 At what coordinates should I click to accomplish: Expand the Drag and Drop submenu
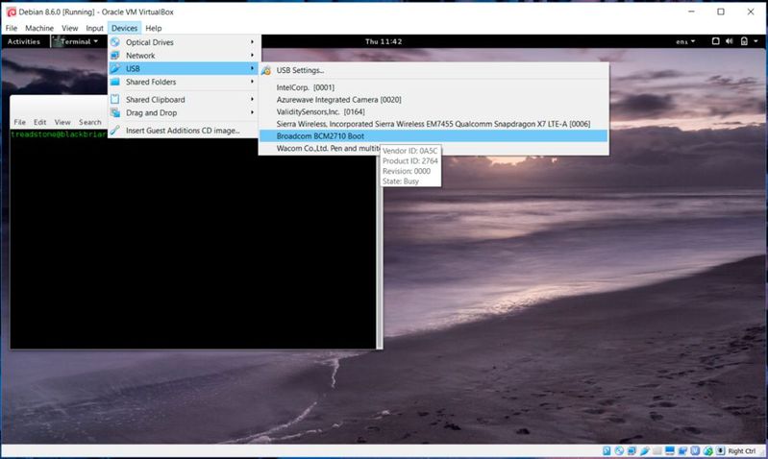(x=184, y=112)
